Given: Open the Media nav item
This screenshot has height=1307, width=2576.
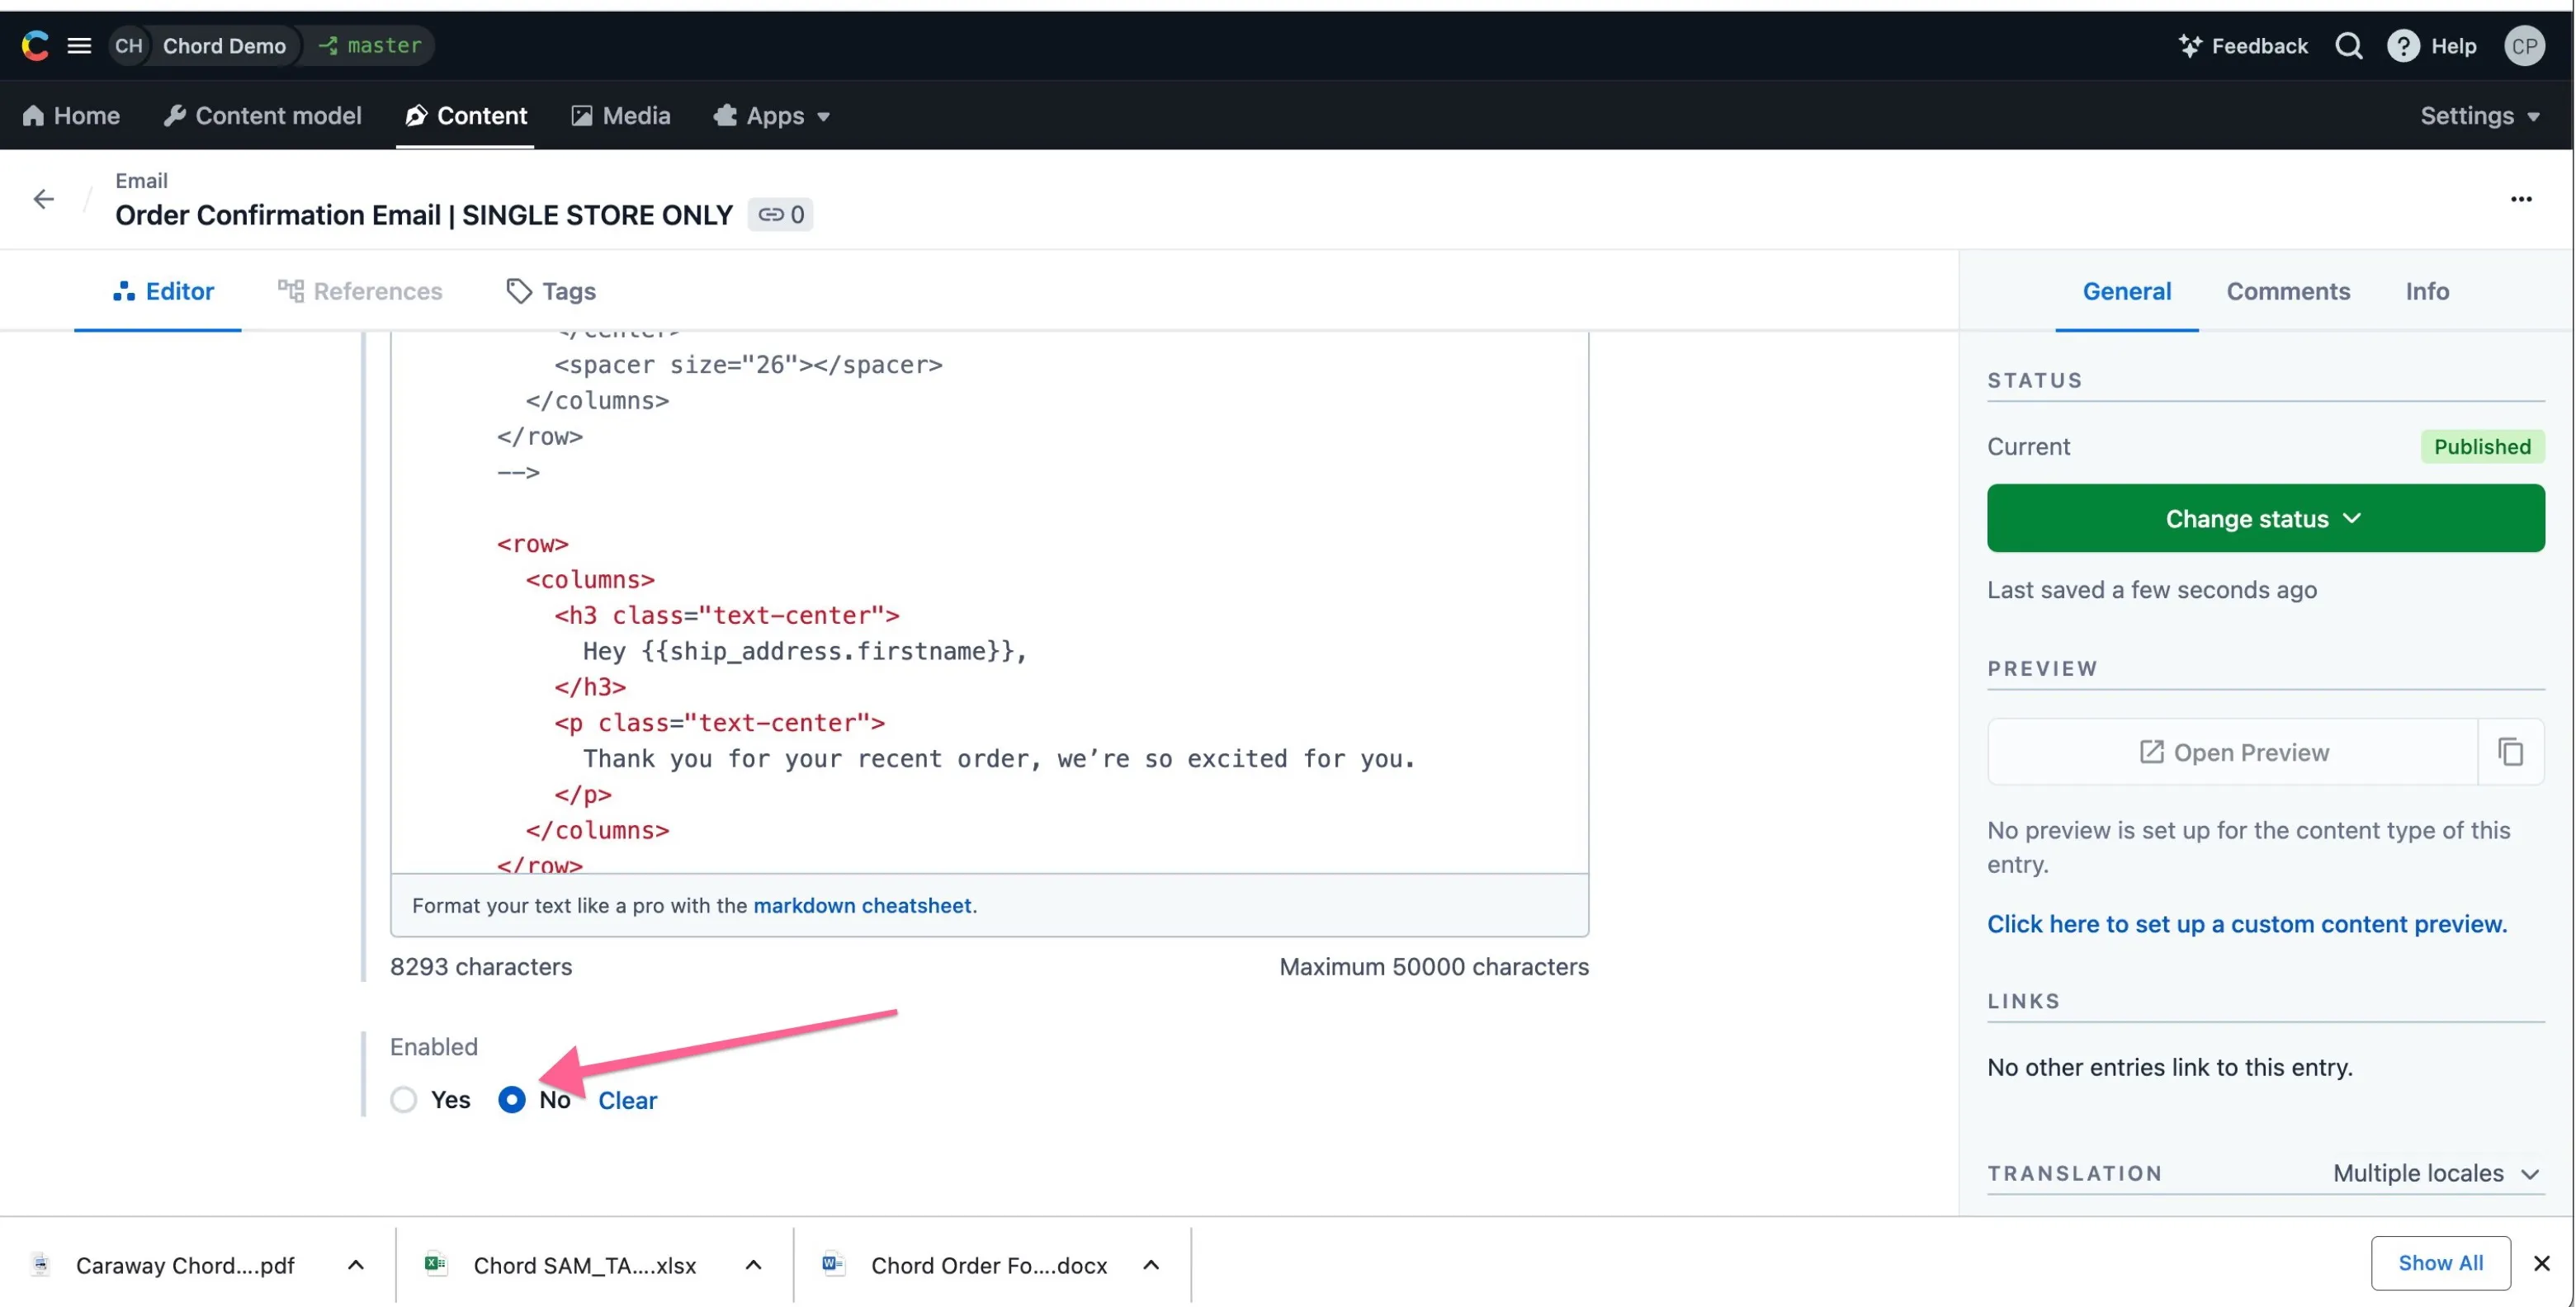Looking at the screenshot, I should [x=620, y=115].
